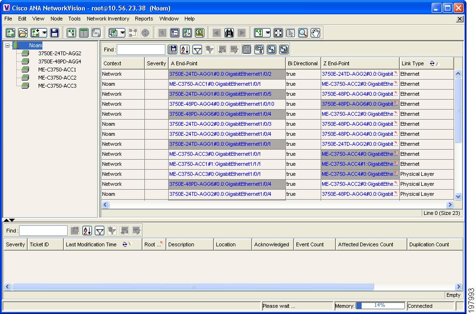Open the Reports menu
The image size is (476, 314).
(144, 19)
